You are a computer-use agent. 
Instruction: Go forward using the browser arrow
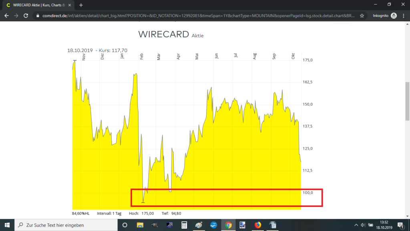pos(16,16)
